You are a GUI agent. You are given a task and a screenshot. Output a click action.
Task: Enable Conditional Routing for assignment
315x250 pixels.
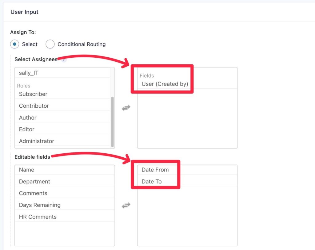[x=50, y=44]
